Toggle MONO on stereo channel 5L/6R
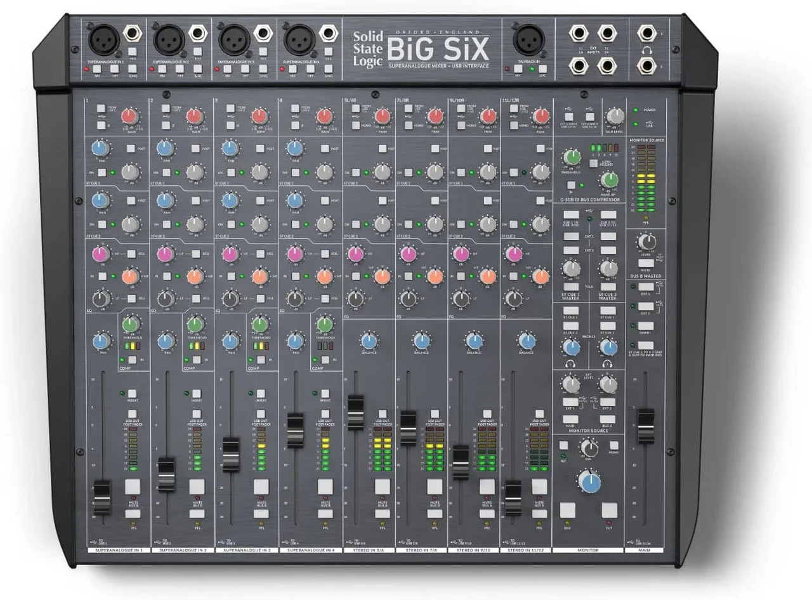The height and width of the screenshot is (600, 812). point(356,126)
